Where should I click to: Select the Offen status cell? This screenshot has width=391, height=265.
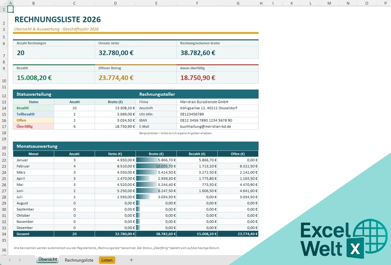tap(34, 120)
